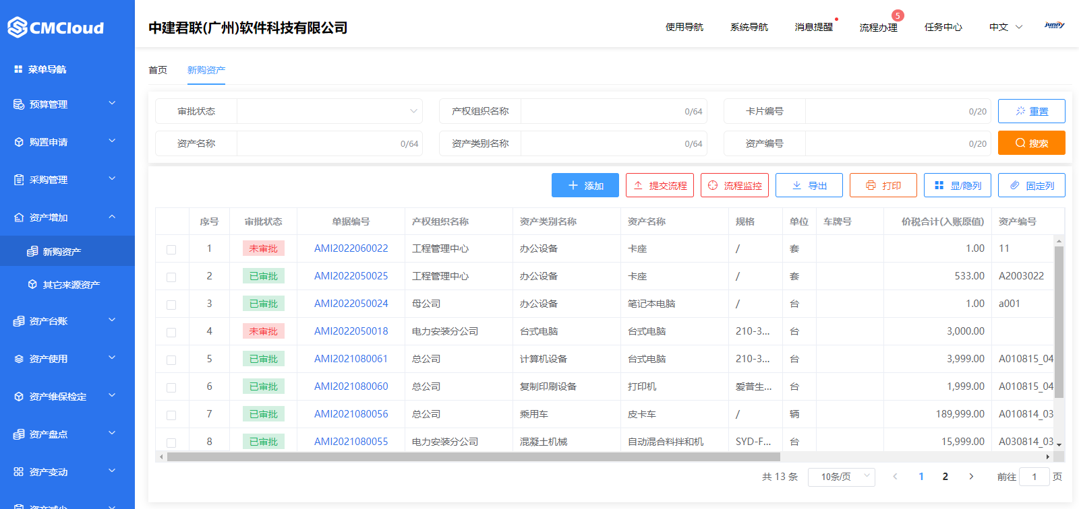Viewport: 1079px width, 509px height.
Task: Click the 资产台账 sidebar icon
Action: pyautogui.click(x=19, y=321)
